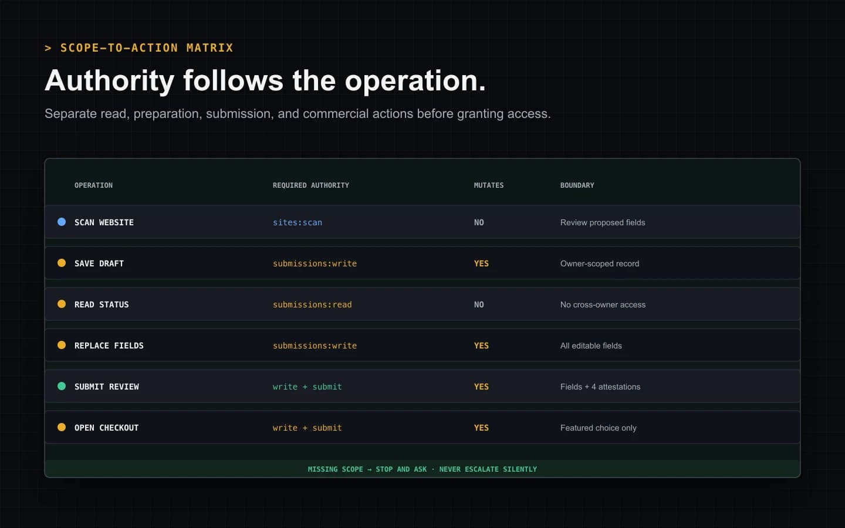The height and width of the screenshot is (528, 845).
Task: Select the SAVE DRAFT operation label
Action: coord(99,263)
